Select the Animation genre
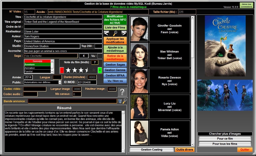The height and width of the screenshot is (156, 256). [x=37, y=68]
